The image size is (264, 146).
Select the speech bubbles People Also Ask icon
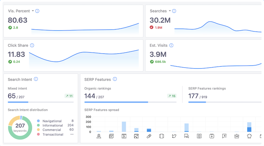click(x=187, y=136)
